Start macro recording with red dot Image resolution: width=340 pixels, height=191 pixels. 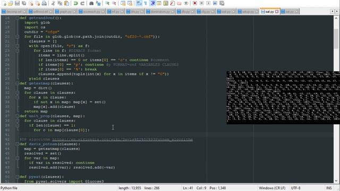[x=195, y=3]
